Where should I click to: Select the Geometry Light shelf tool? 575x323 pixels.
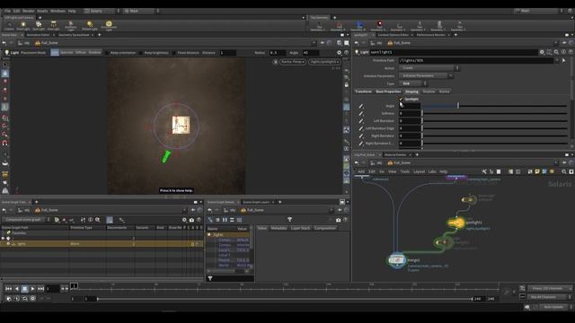(x=71, y=26)
